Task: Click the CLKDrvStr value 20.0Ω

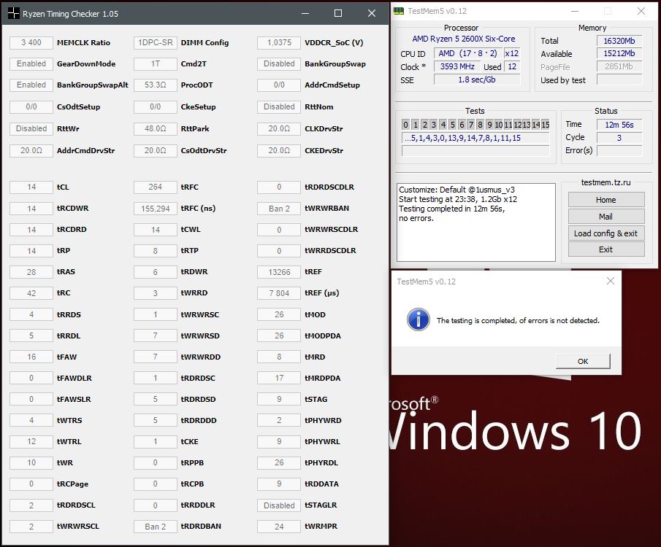Action: point(279,128)
